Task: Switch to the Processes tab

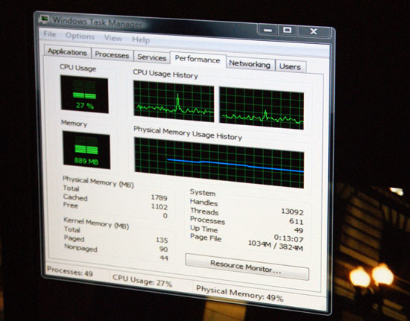Action: [112, 55]
